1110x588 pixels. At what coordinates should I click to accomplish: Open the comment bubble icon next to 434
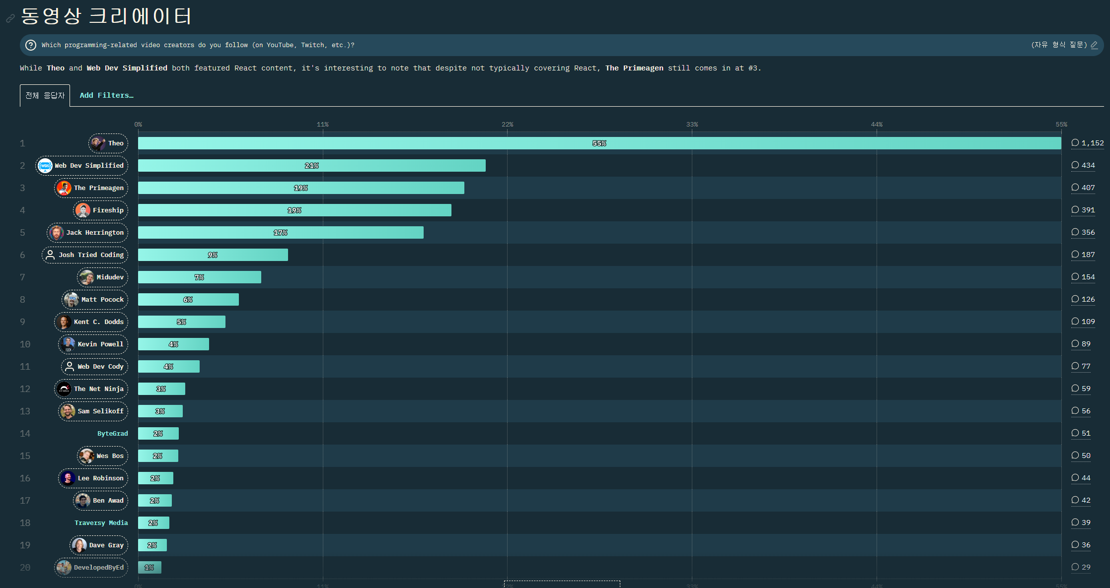[x=1075, y=165]
